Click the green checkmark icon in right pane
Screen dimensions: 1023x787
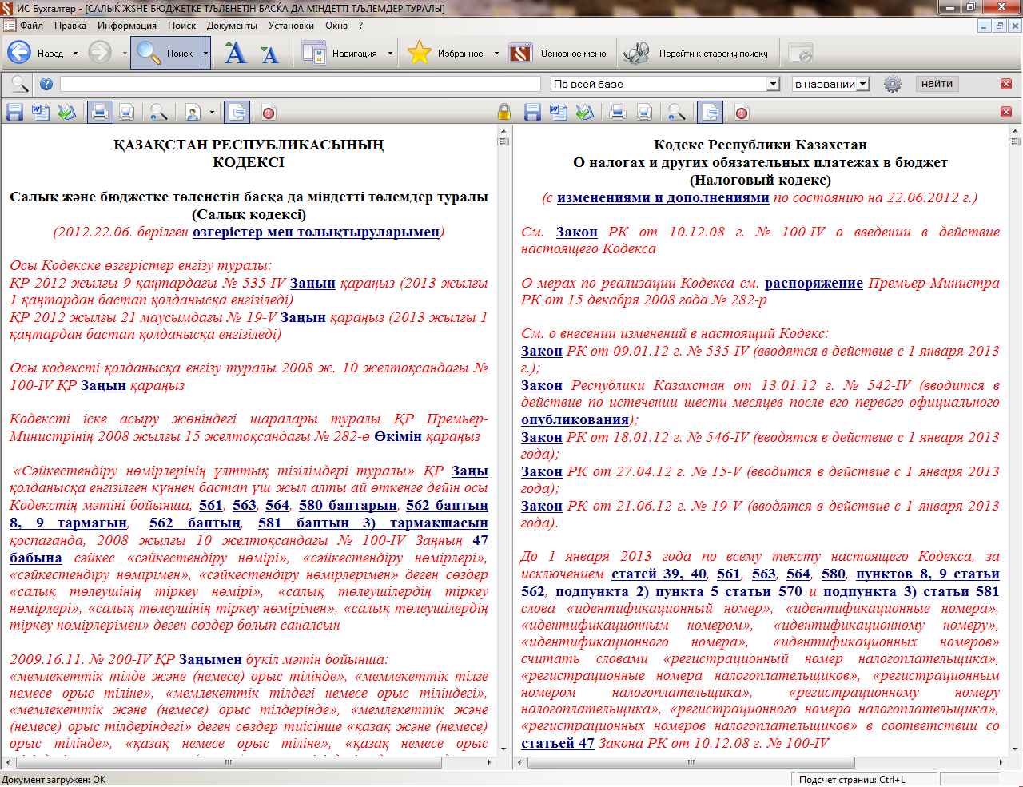(x=585, y=112)
